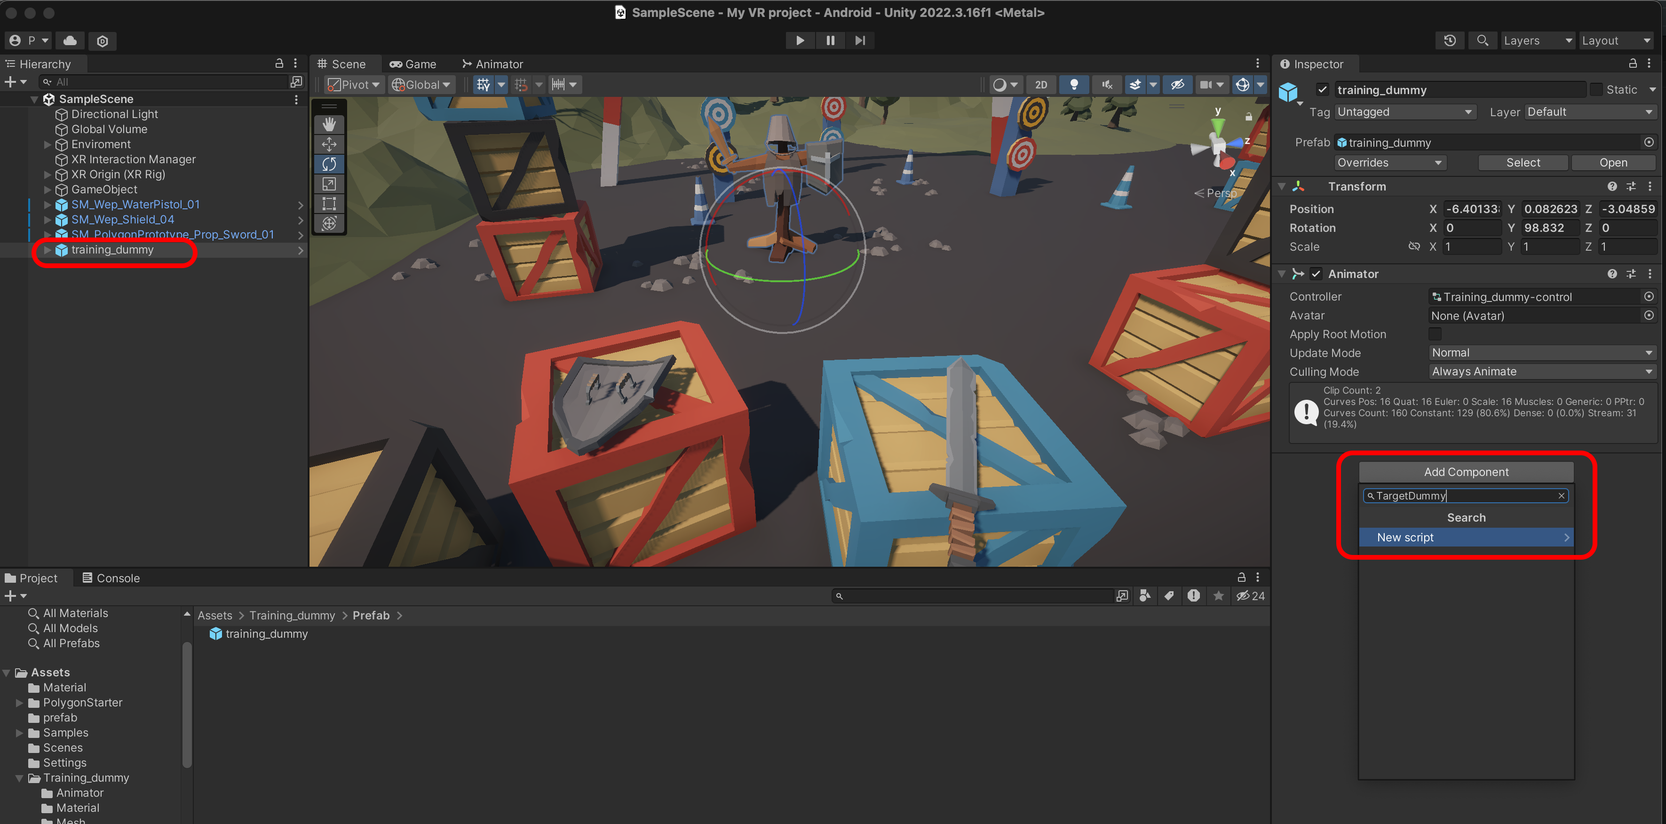
Task: Uncheck the Animator component enabled checkbox
Action: tap(1316, 274)
